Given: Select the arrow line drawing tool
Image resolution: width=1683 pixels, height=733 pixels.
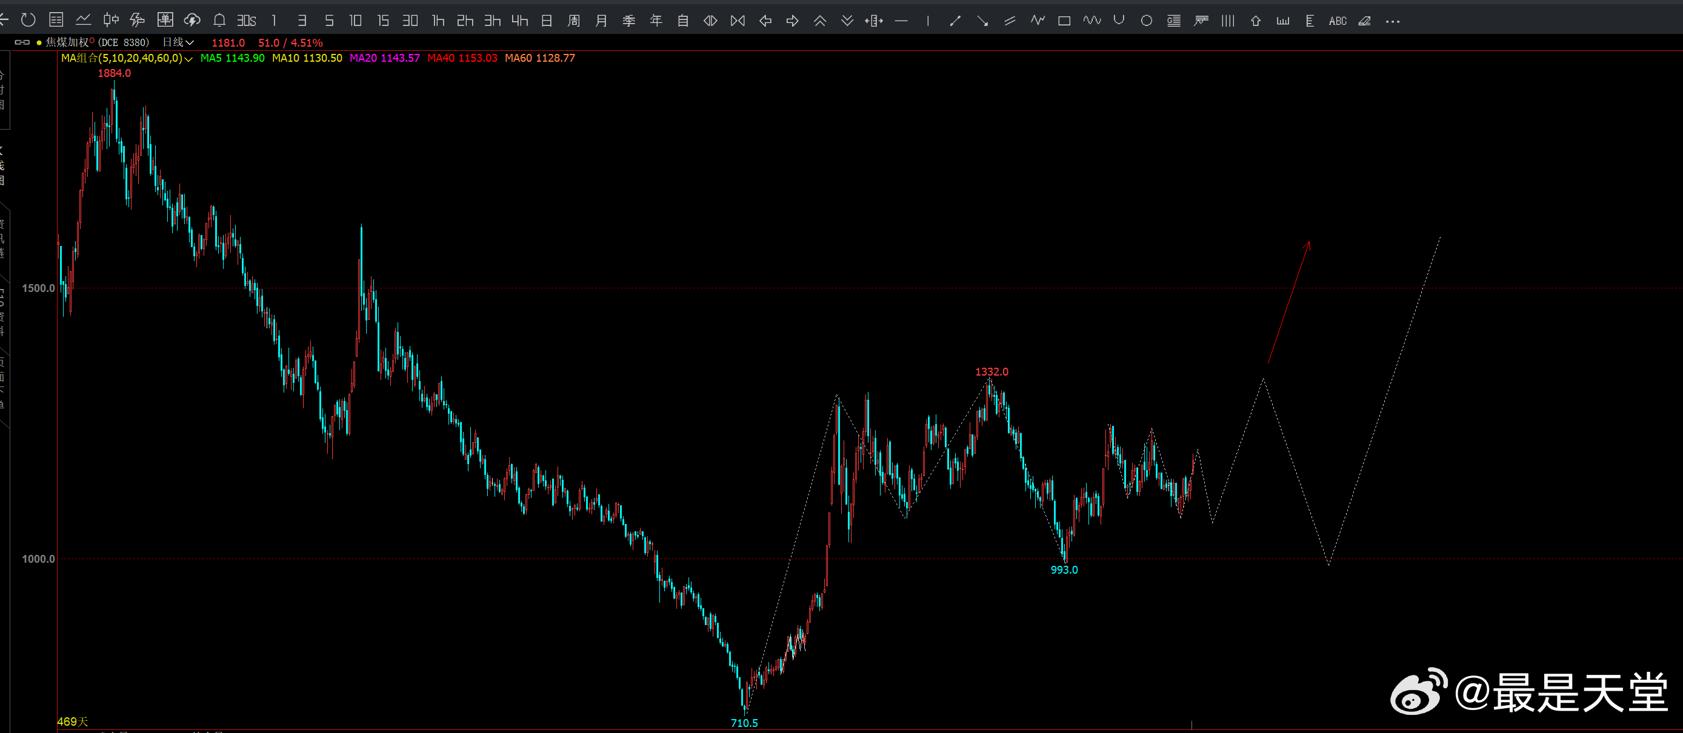Looking at the screenshot, I should [x=982, y=21].
